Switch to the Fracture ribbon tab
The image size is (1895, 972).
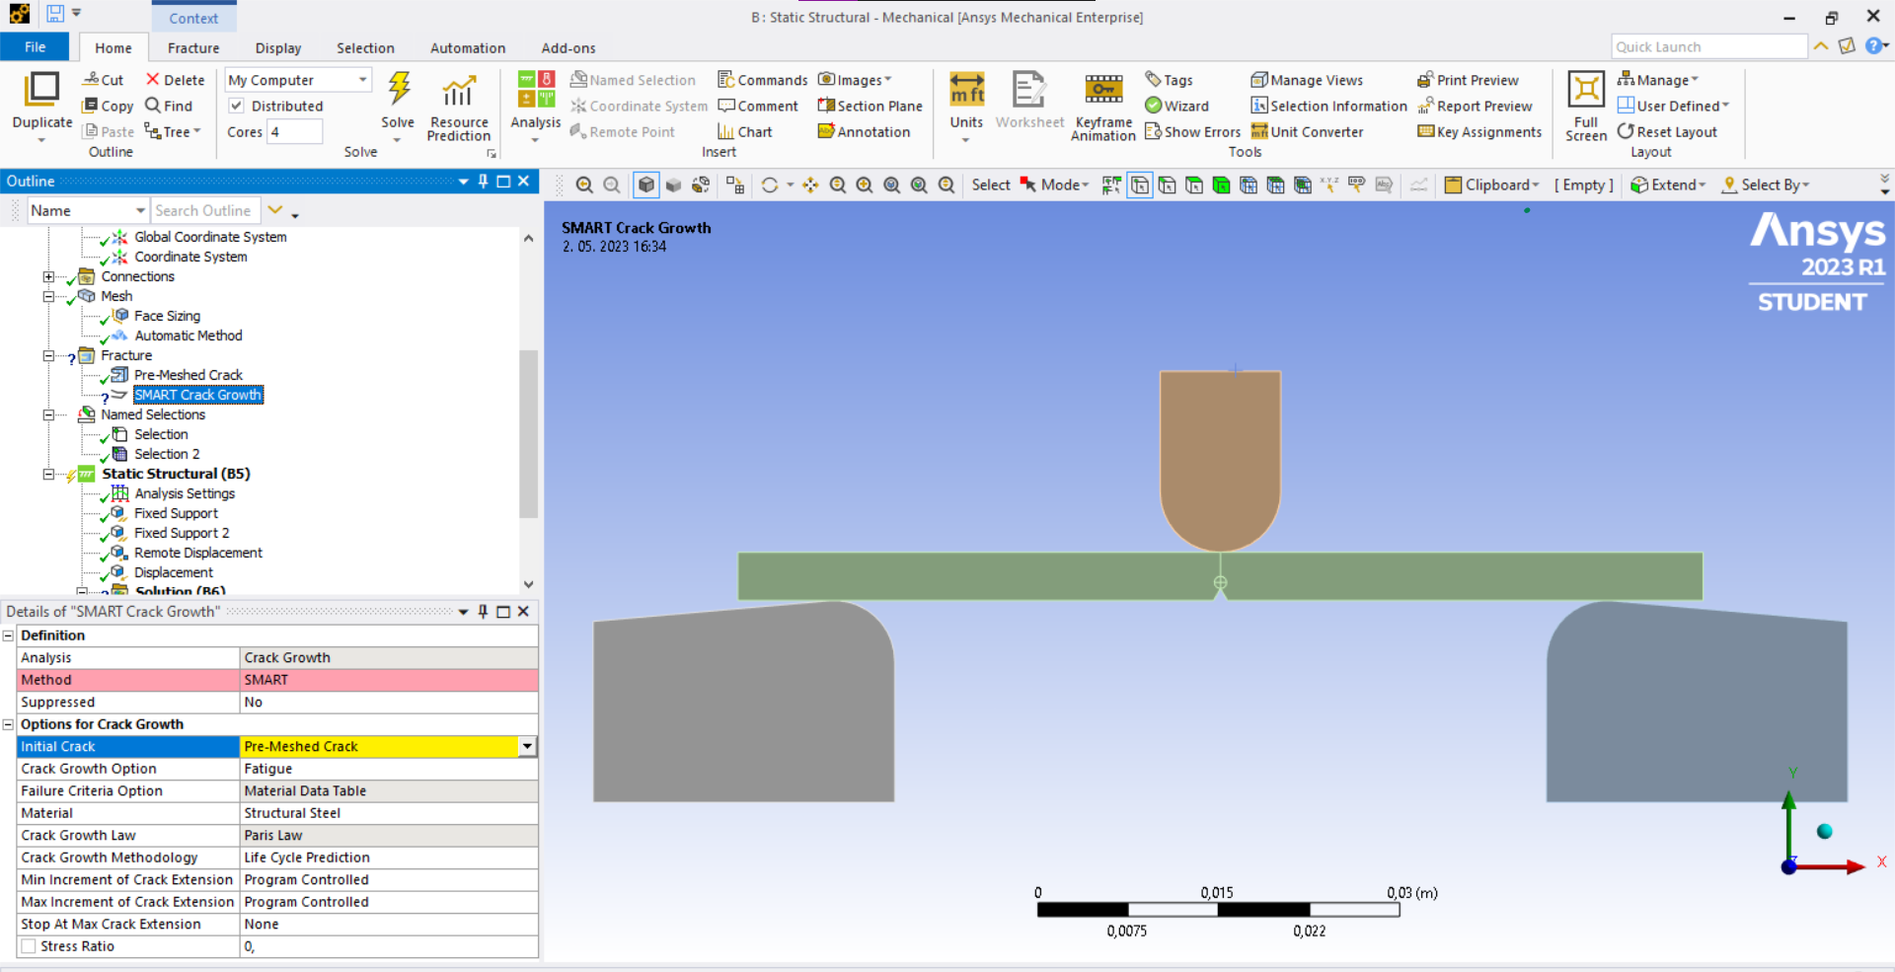(193, 47)
